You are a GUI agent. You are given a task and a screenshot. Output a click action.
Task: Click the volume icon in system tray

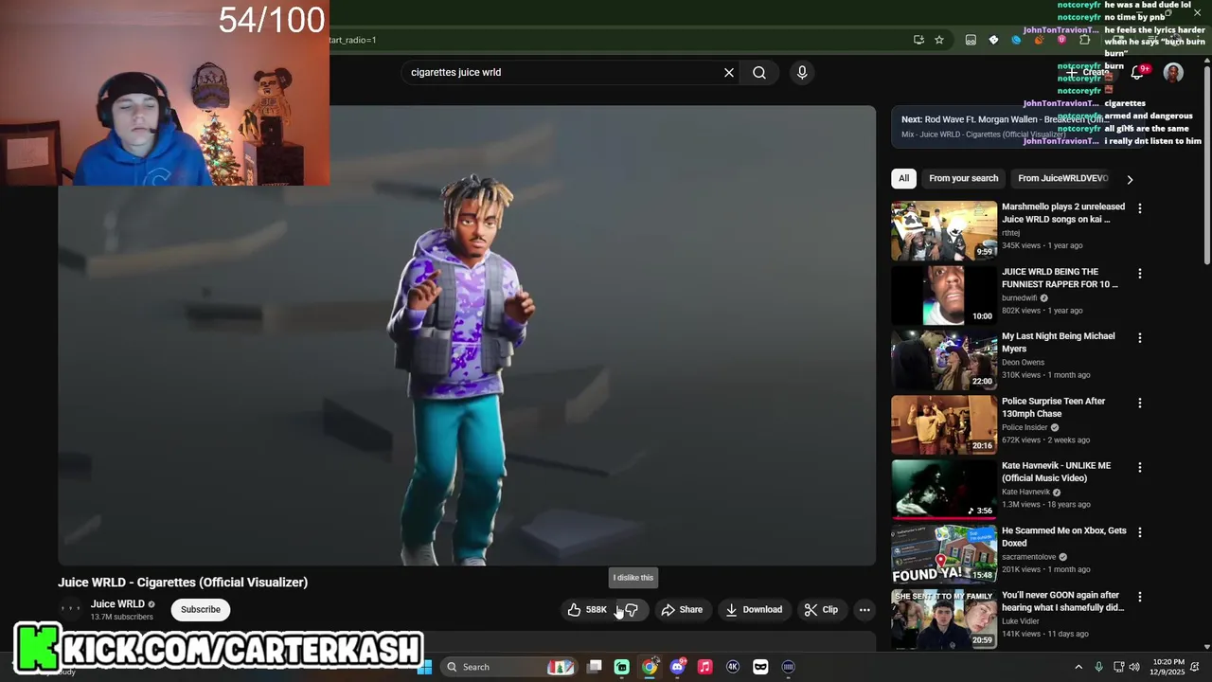[x=1134, y=667]
